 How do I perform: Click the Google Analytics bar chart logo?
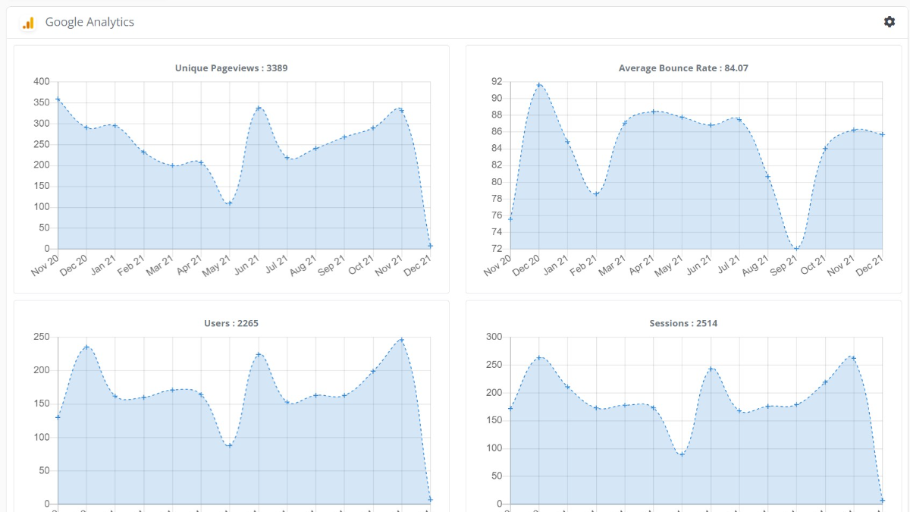(x=28, y=23)
